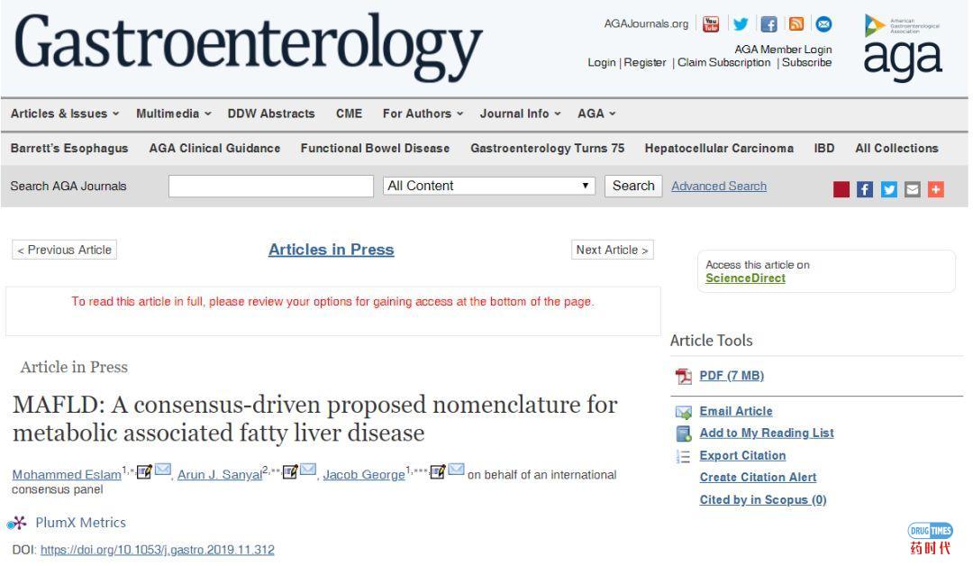Click the Search AGA Journals text field
973x566 pixels.
point(271,187)
